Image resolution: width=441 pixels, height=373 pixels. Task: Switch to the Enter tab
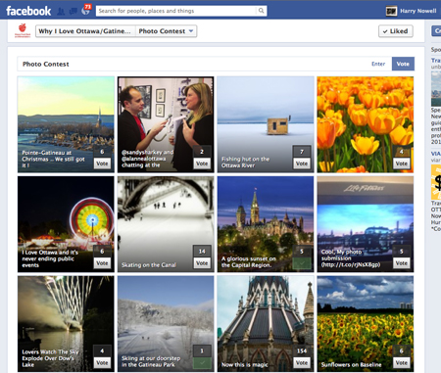(378, 64)
